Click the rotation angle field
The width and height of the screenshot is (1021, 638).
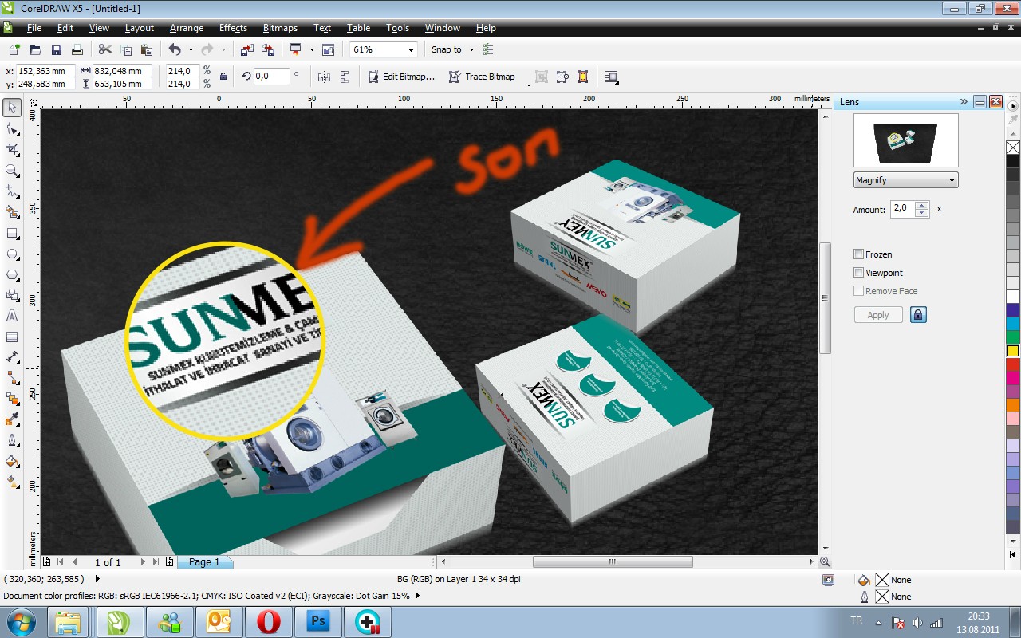tap(273, 77)
